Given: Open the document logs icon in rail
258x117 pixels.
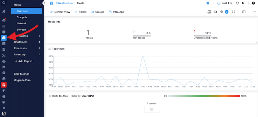Looking at the screenshot, I should point(4,49).
